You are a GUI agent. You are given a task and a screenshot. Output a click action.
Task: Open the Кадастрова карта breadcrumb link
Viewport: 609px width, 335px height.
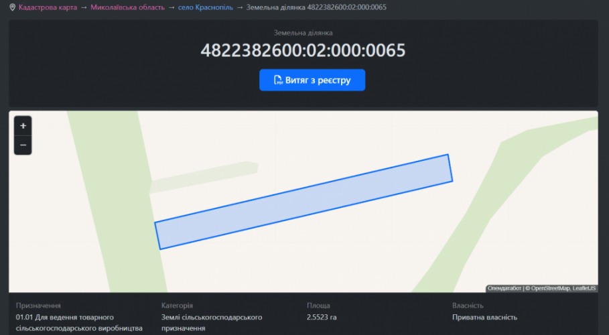48,7
